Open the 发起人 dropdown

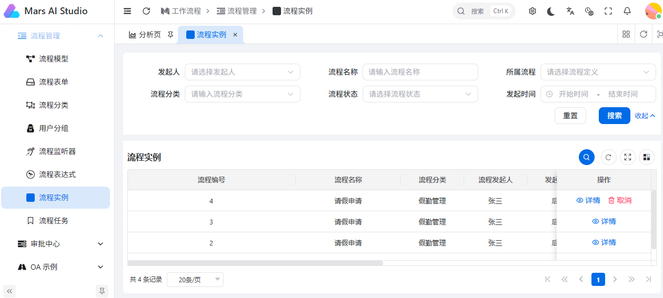click(x=243, y=72)
